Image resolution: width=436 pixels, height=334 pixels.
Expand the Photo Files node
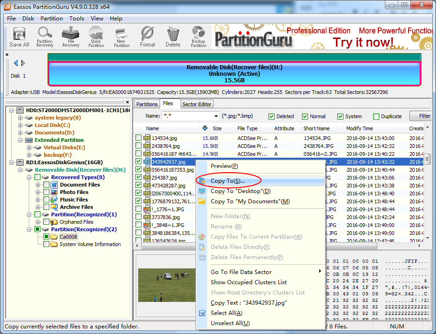[38, 192]
